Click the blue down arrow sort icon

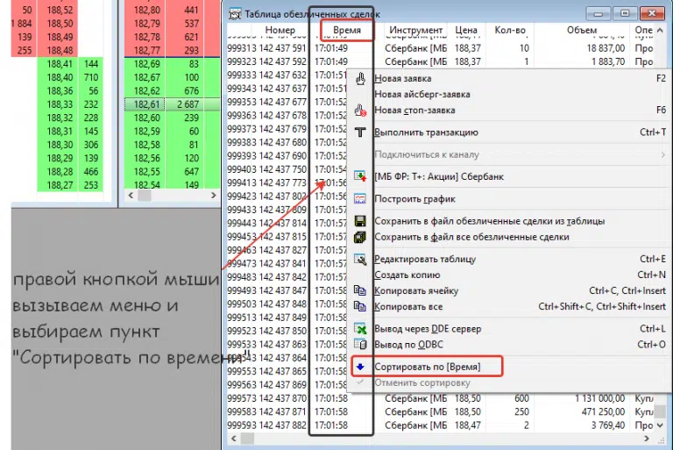[360, 366]
